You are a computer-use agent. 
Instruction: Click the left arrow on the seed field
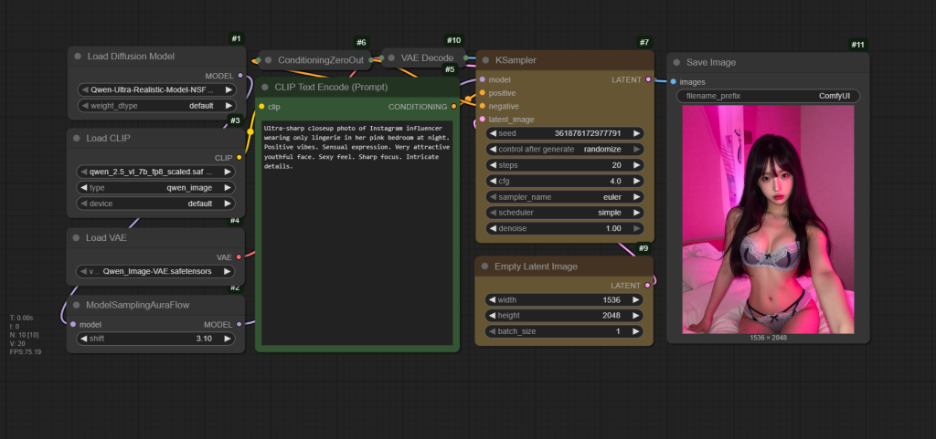pos(491,133)
